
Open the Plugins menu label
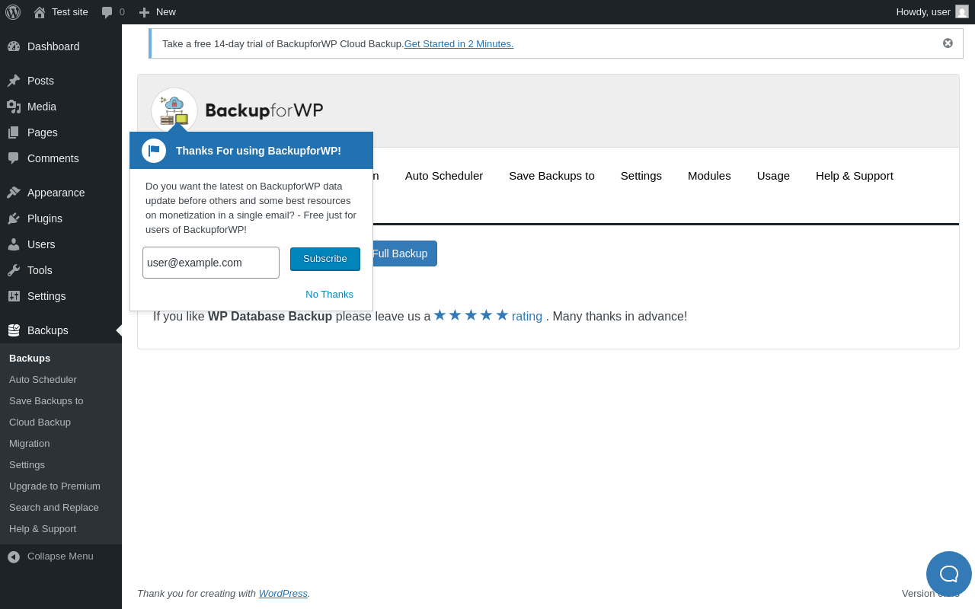(x=45, y=218)
